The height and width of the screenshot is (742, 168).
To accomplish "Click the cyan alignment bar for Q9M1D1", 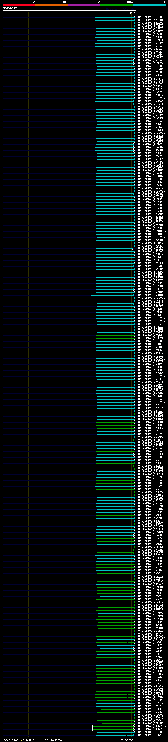I will (x=113, y=295).
